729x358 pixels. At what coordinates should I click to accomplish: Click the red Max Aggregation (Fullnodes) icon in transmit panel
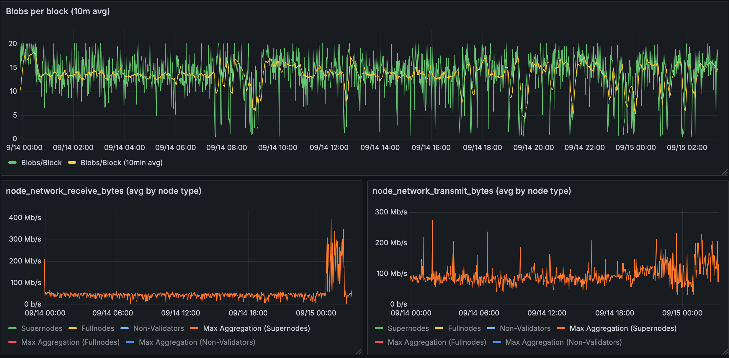[378, 342]
